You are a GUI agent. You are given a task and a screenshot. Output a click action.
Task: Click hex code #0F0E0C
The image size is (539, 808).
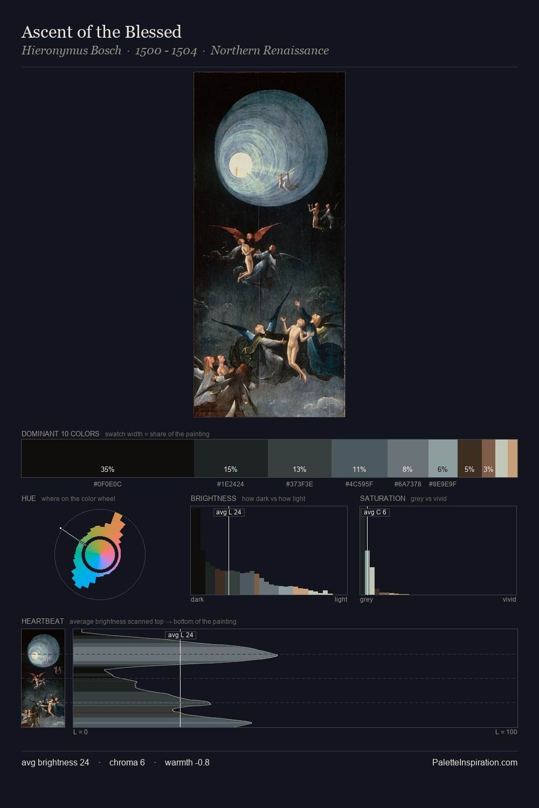(x=108, y=484)
